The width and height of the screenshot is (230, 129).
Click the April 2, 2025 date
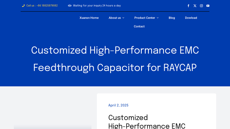[118, 105]
